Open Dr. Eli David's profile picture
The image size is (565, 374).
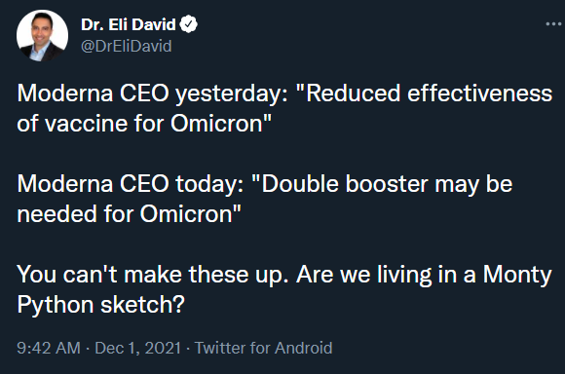click(42, 35)
